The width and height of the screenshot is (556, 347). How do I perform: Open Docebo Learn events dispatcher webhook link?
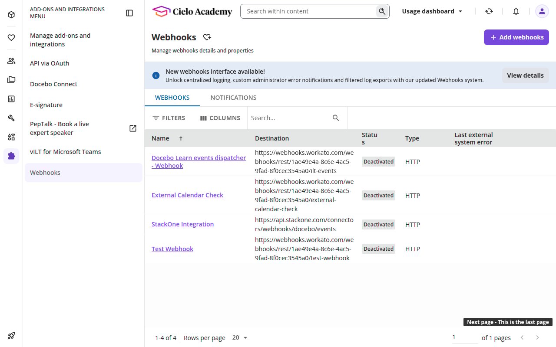(199, 162)
